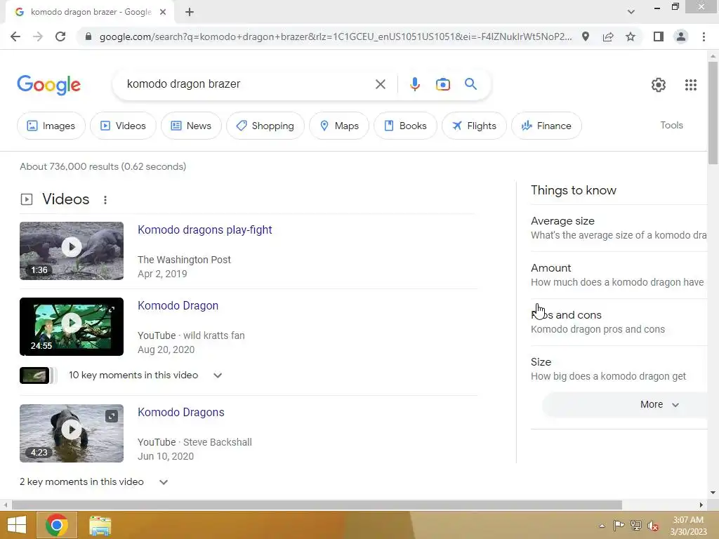Play the 4:23 Steve Backshall thumbnail

tap(72, 433)
